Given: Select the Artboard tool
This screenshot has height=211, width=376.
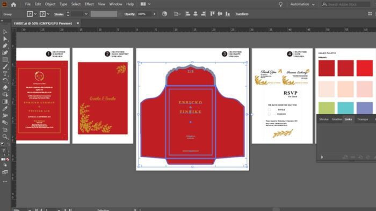Looking at the screenshot, I should point(5,130).
